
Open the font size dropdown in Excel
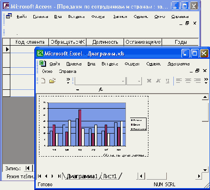pos(139,81)
